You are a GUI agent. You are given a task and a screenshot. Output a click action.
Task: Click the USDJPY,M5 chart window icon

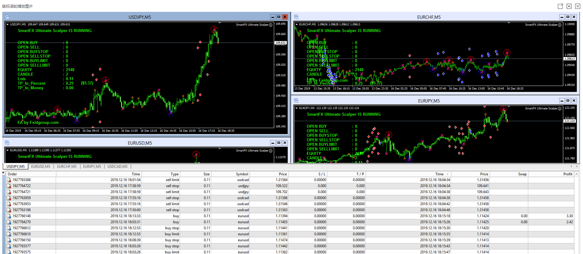coord(7,17)
